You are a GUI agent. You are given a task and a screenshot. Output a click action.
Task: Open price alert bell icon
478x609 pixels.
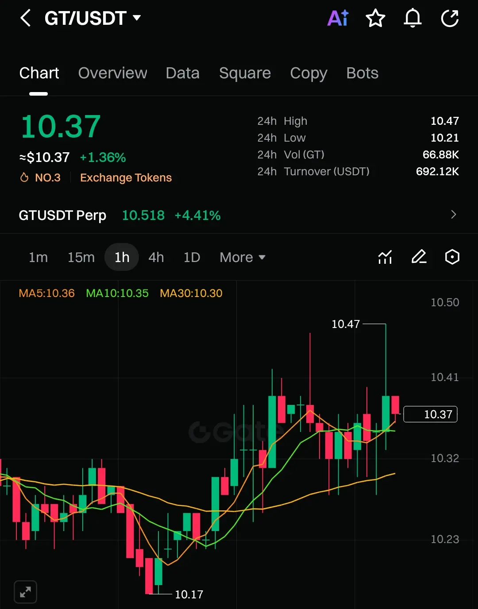(412, 18)
